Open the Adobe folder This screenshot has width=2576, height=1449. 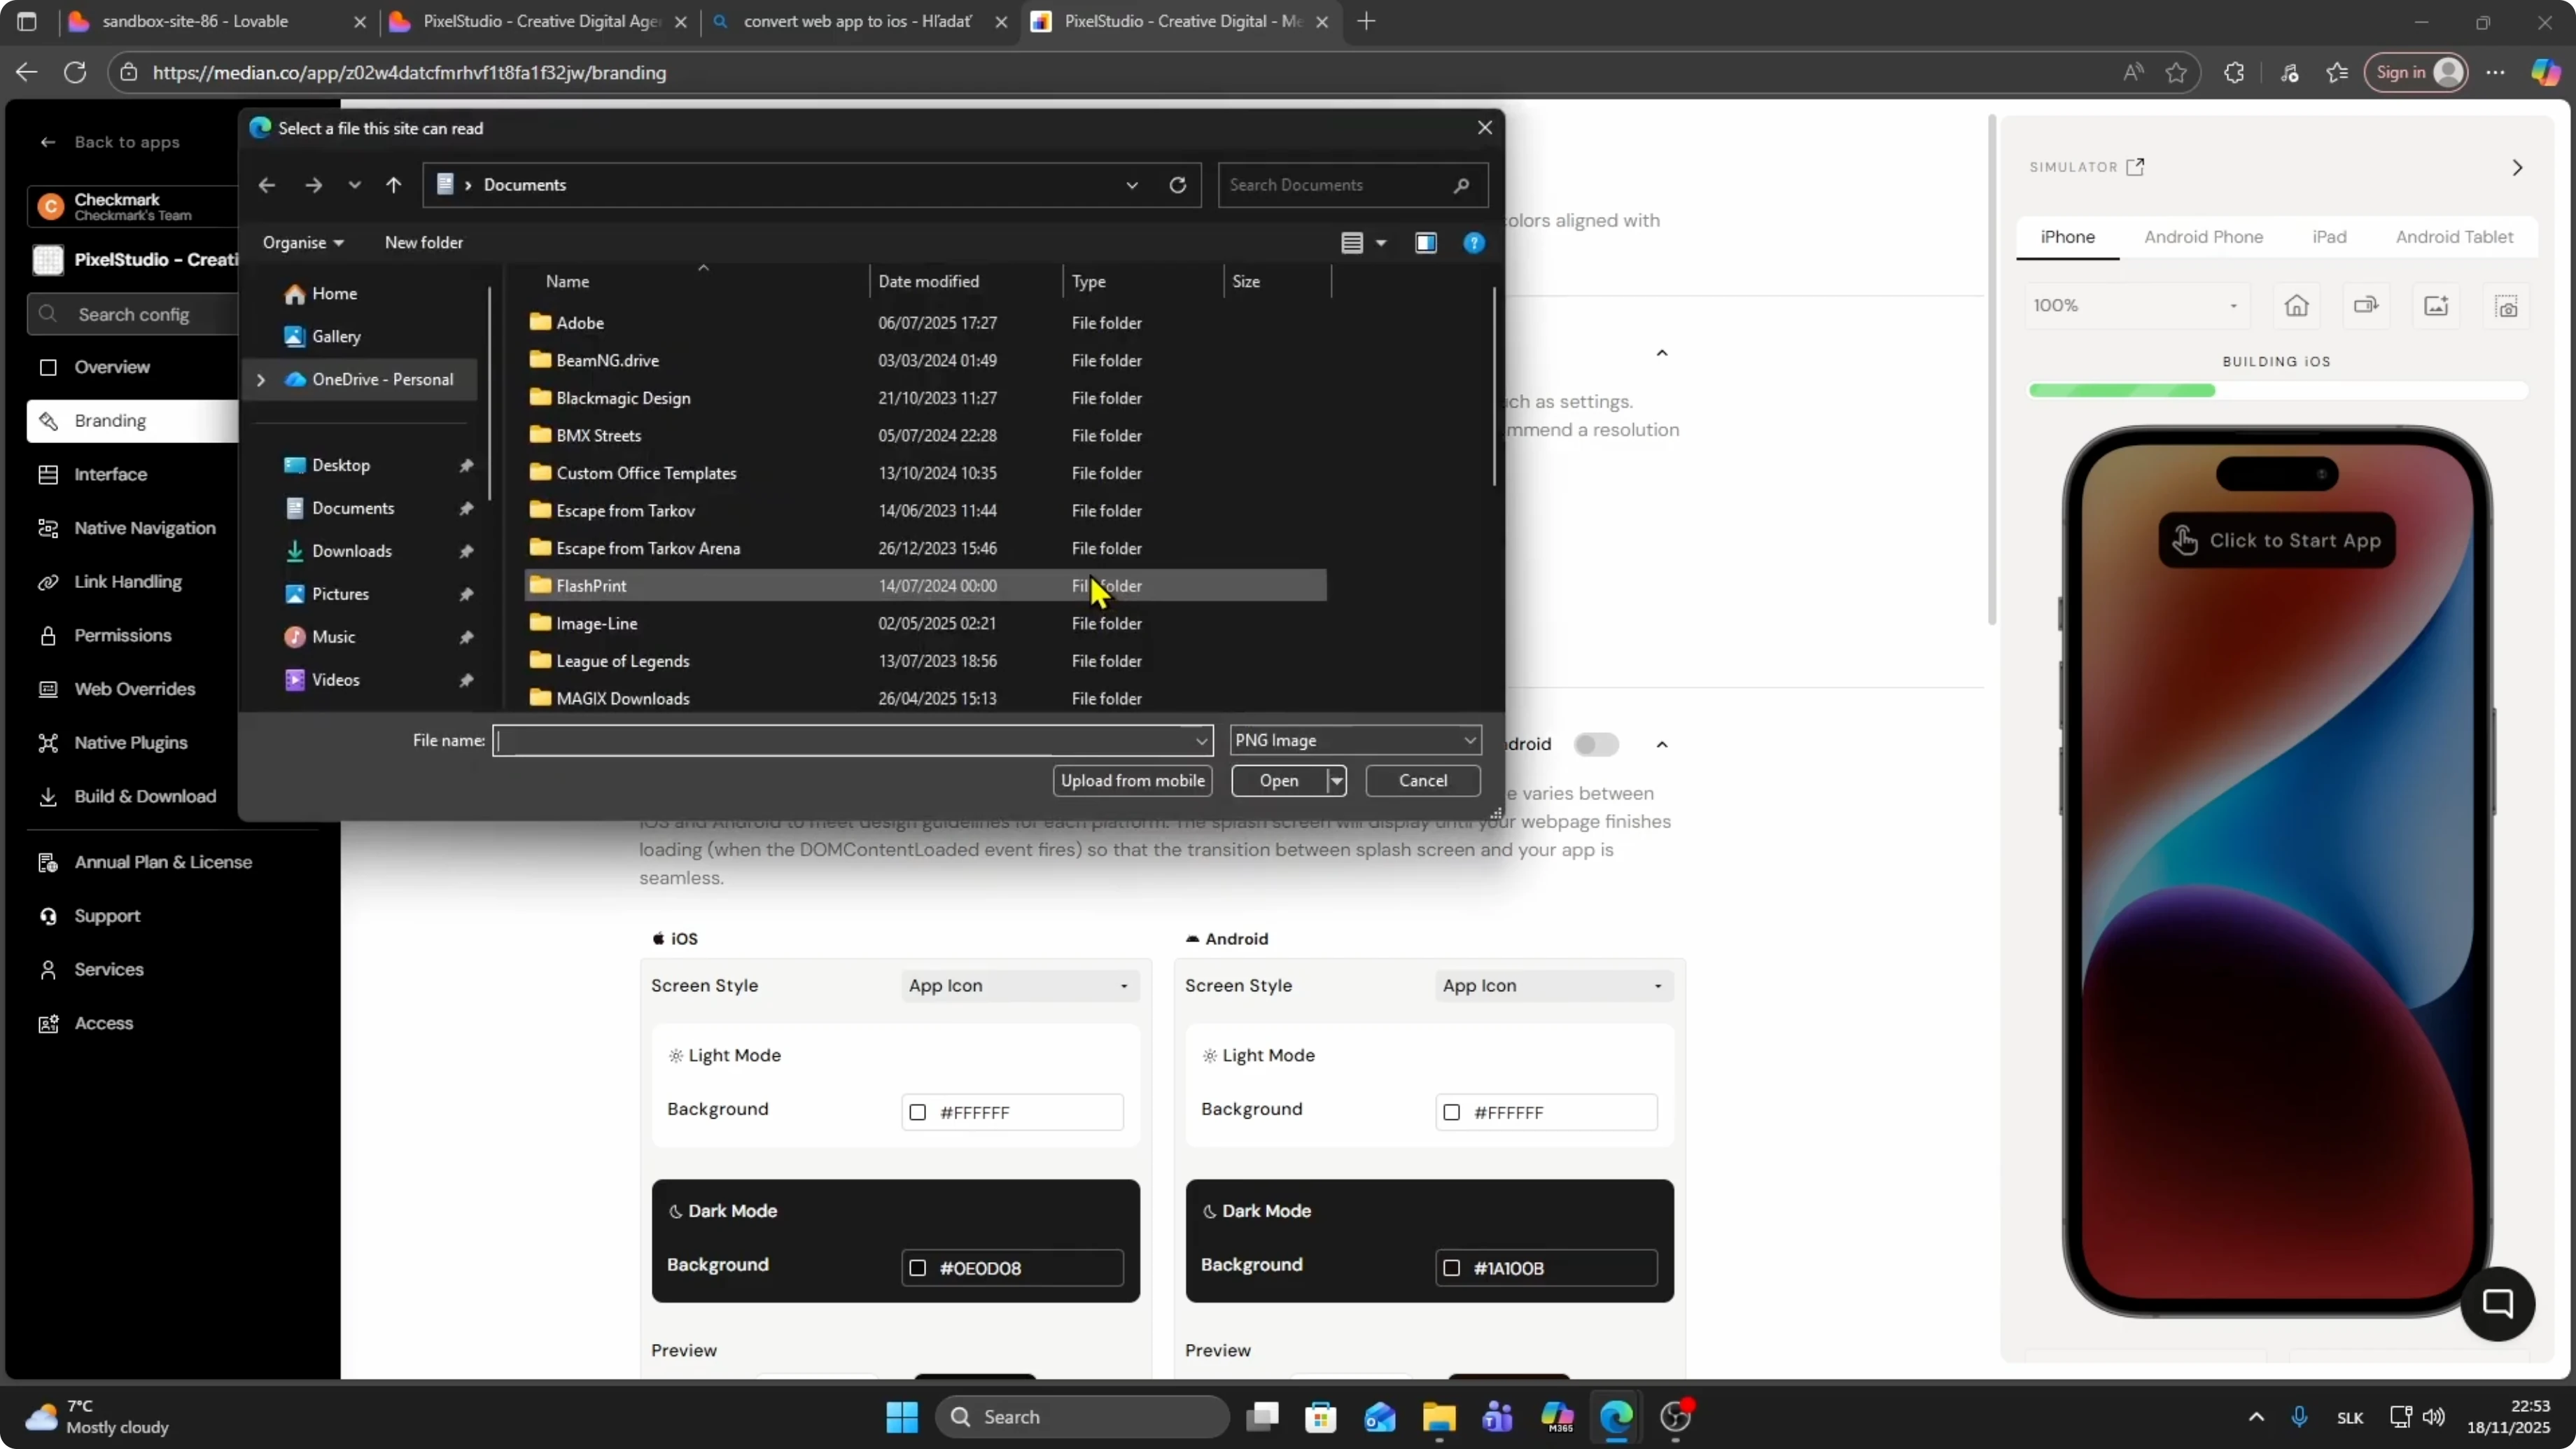[x=580, y=323]
